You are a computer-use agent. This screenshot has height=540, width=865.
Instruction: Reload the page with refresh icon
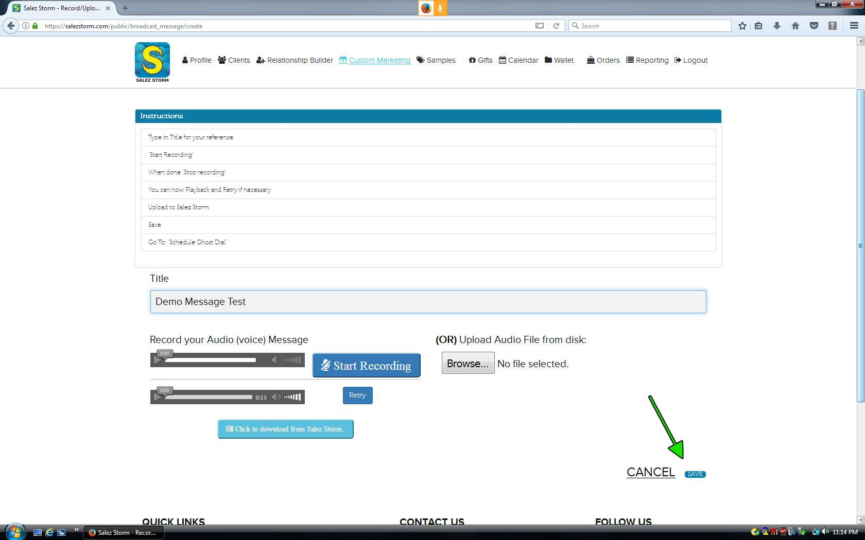tap(556, 26)
